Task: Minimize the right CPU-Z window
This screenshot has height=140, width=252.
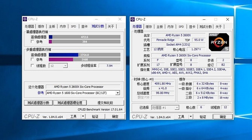Action: 204,19
